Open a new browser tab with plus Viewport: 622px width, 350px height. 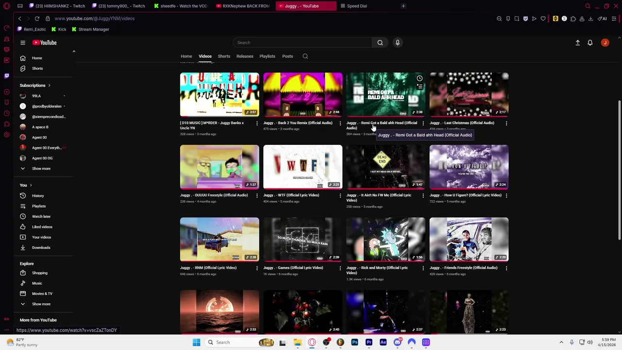pos(403,6)
